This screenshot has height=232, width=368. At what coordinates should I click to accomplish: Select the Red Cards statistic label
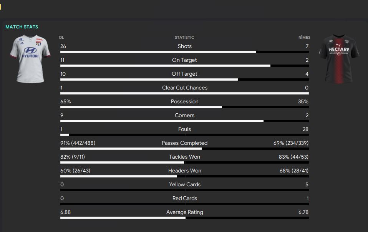(184, 198)
